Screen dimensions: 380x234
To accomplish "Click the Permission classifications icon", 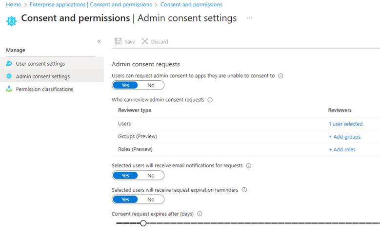I will 9,89.
